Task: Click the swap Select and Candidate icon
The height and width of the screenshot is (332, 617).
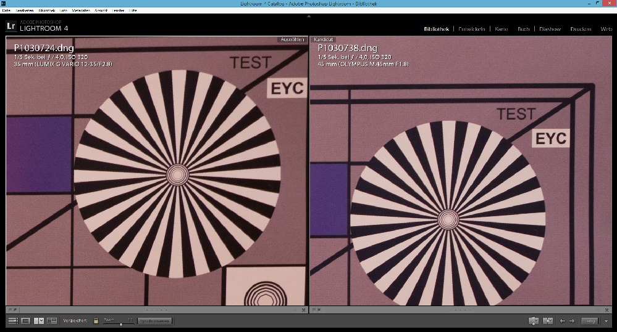Action: coord(534,321)
